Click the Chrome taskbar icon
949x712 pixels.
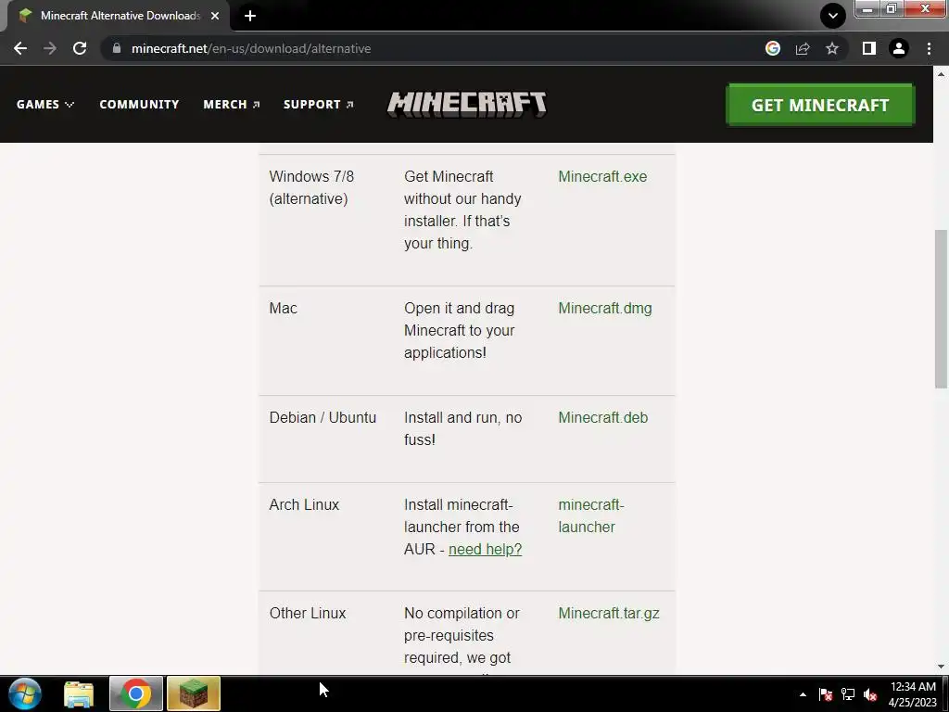point(135,693)
